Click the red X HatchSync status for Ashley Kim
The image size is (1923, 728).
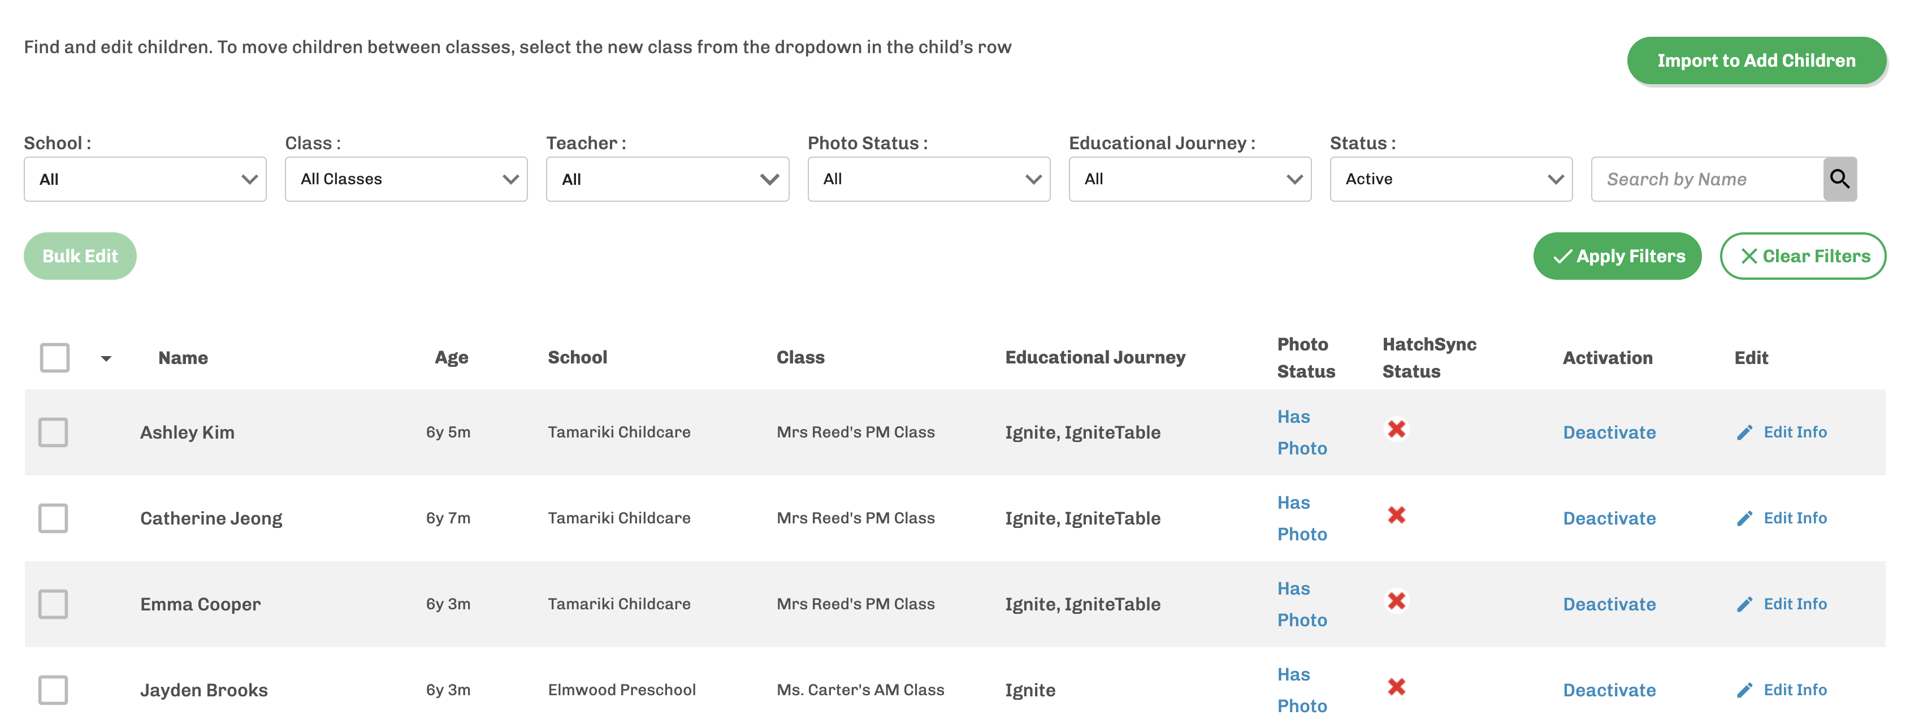(x=1396, y=430)
